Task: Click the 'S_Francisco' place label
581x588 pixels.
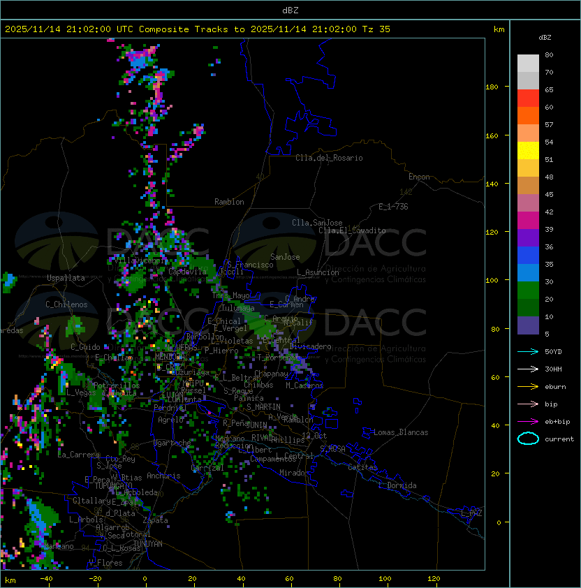Action: coord(250,265)
